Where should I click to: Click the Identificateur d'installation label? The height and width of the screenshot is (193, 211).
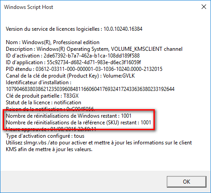pyautogui.click(x=38, y=82)
